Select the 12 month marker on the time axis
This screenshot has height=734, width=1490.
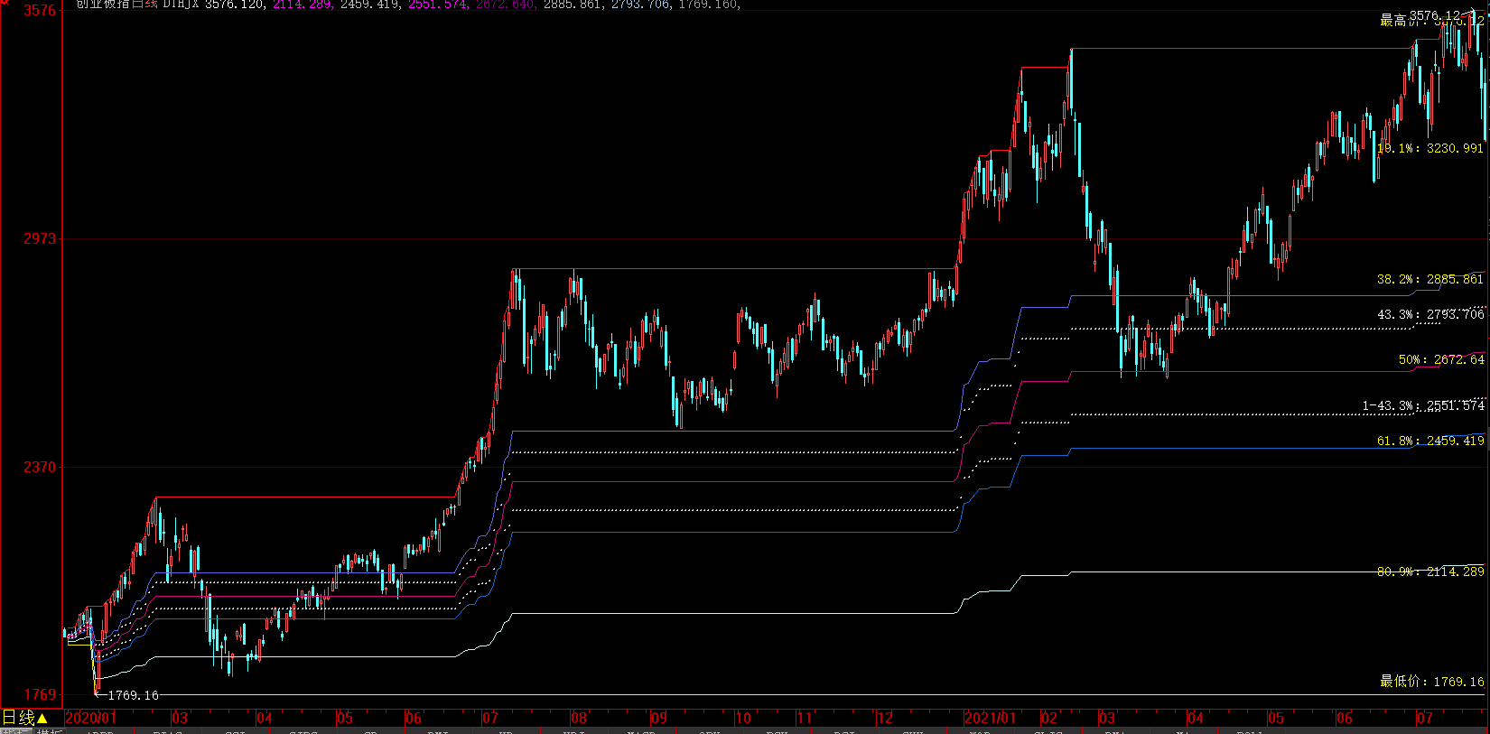tap(885, 719)
